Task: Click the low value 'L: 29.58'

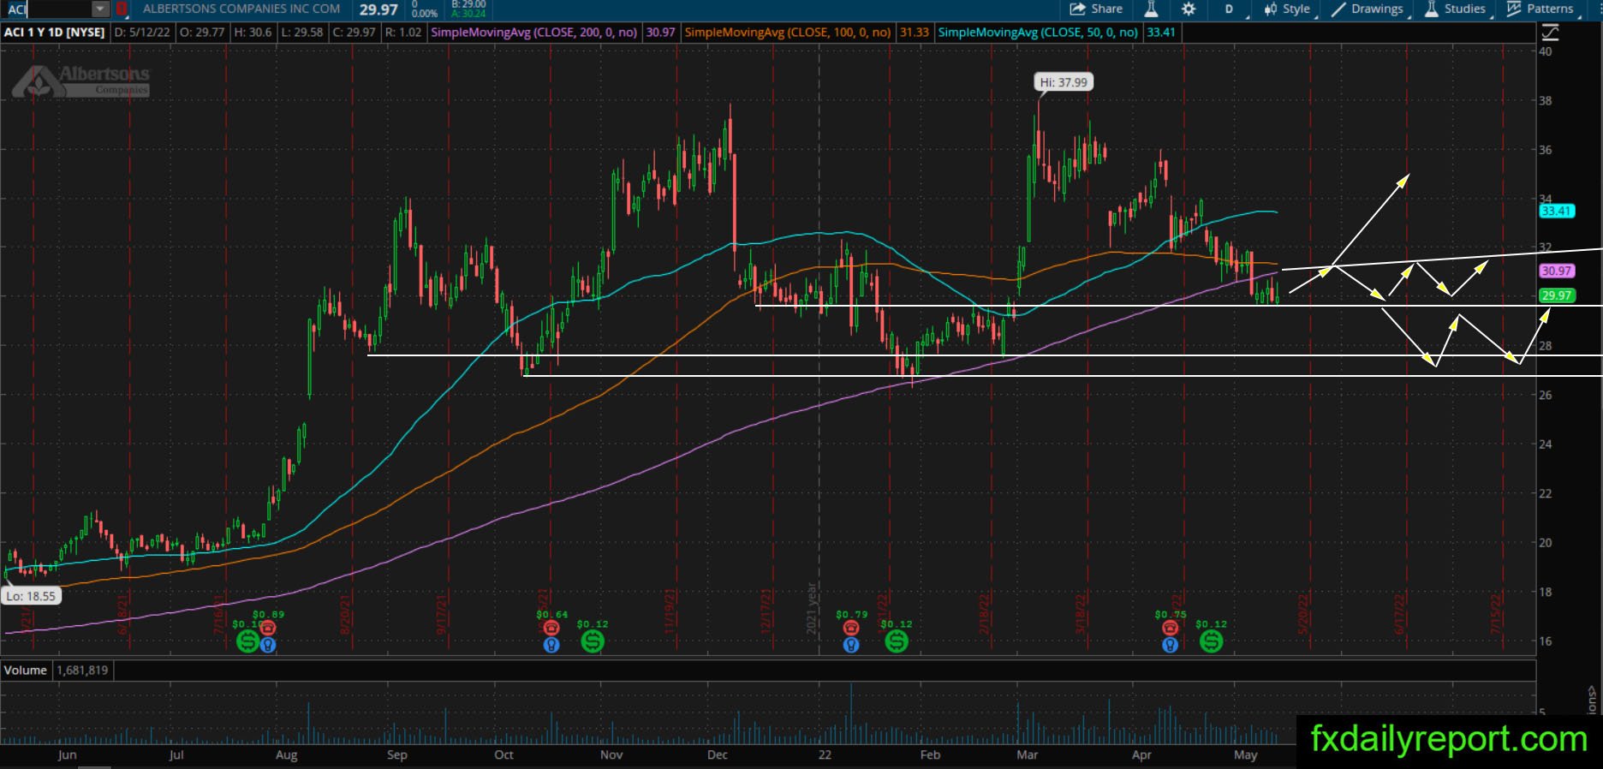Action: coord(303,33)
